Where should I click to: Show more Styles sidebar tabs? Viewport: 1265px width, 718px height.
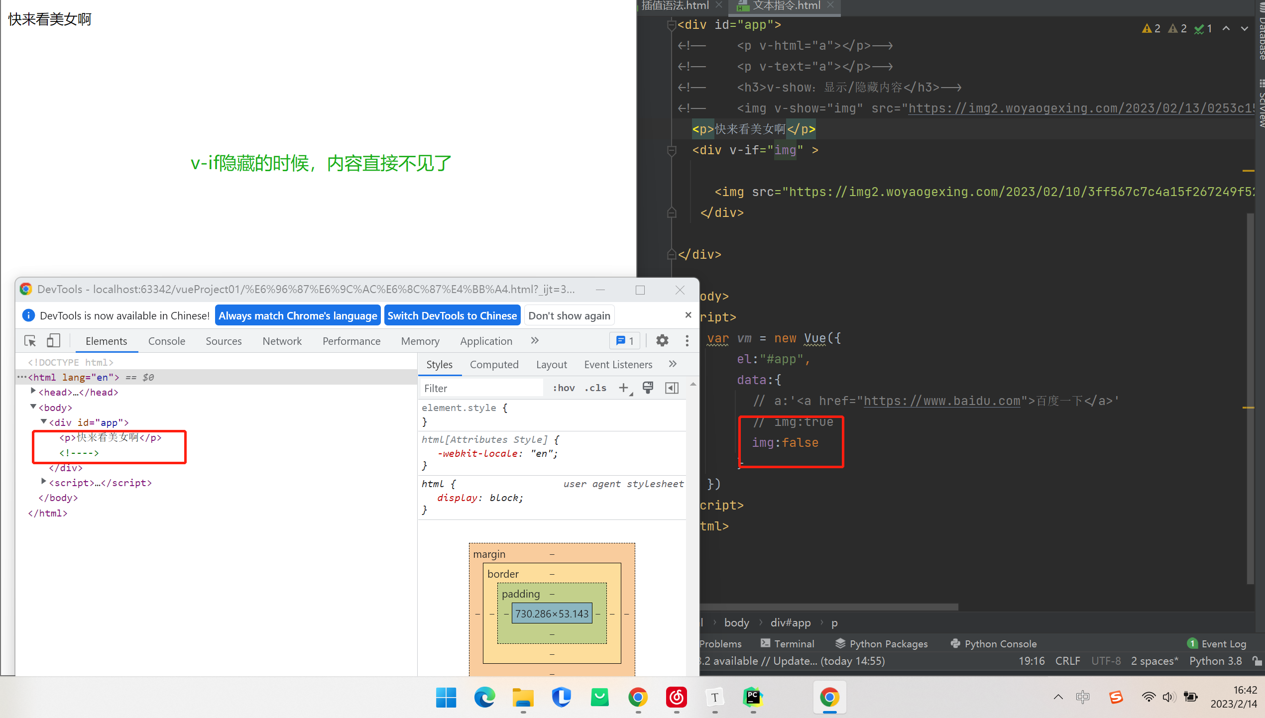[x=673, y=364]
